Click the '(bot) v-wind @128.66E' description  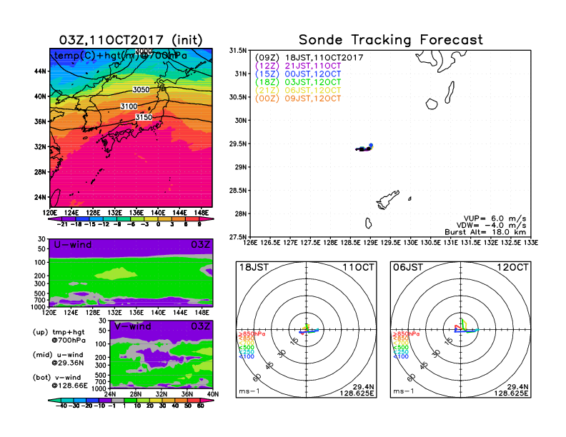click(x=60, y=381)
